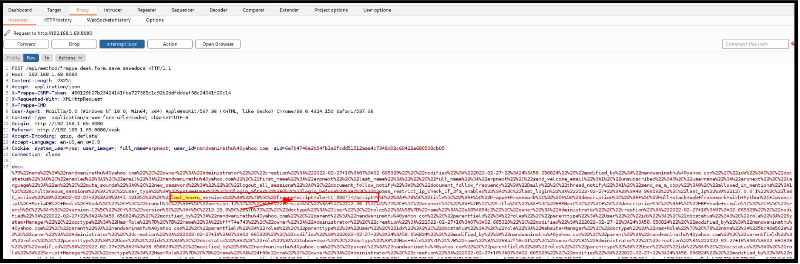Open the Dashboard tab
The height and width of the screenshot is (264, 800).
[20, 10]
